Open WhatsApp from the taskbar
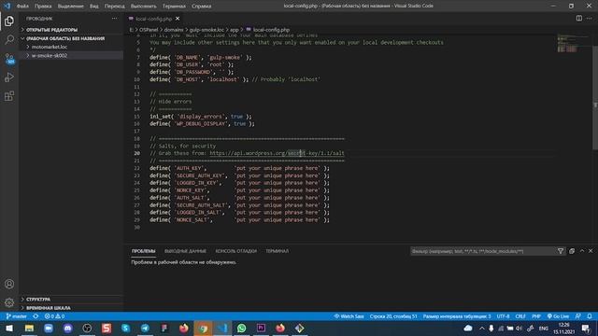The width and height of the screenshot is (598, 336). [x=241, y=328]
